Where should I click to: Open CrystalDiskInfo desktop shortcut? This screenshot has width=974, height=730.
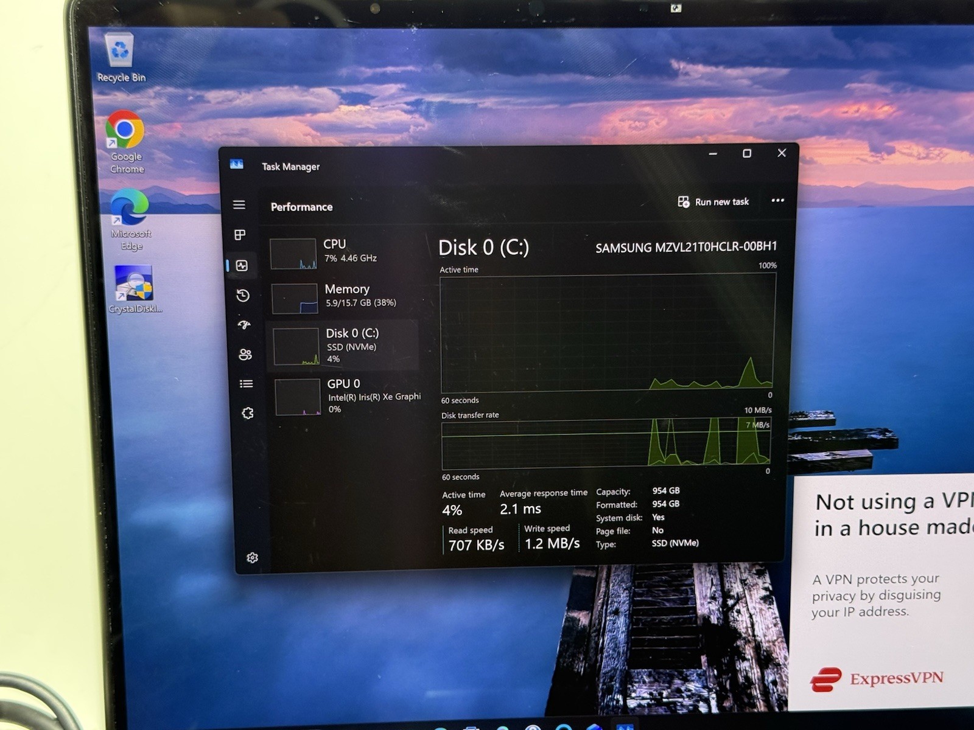click(135, 290)
